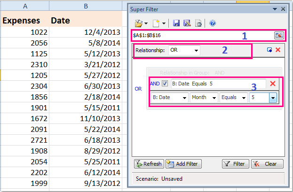The image size is (293, 192).
Task: Click the Refresh button
Action: [x=149, y=164]
